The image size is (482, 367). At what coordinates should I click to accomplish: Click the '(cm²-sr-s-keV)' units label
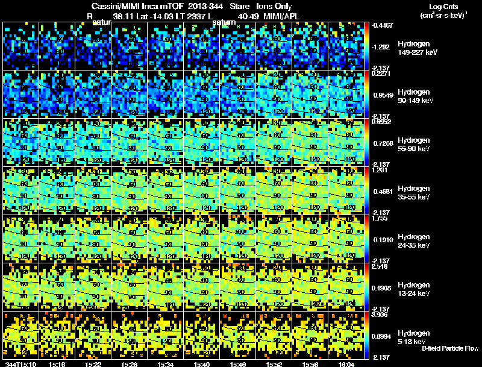coord(443,15)
